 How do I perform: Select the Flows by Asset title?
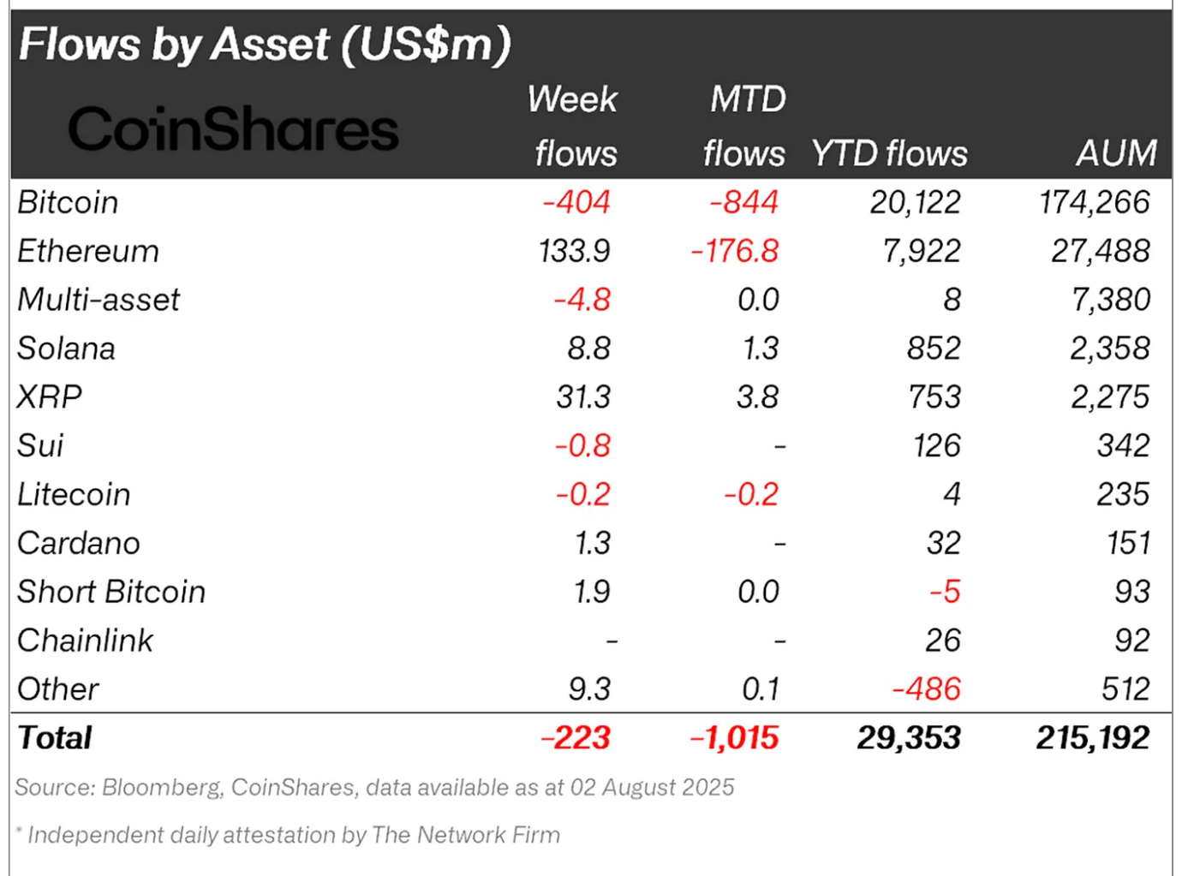click(265, 45)
